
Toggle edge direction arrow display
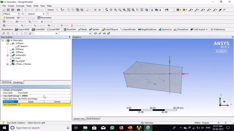[x=220, y=10]
